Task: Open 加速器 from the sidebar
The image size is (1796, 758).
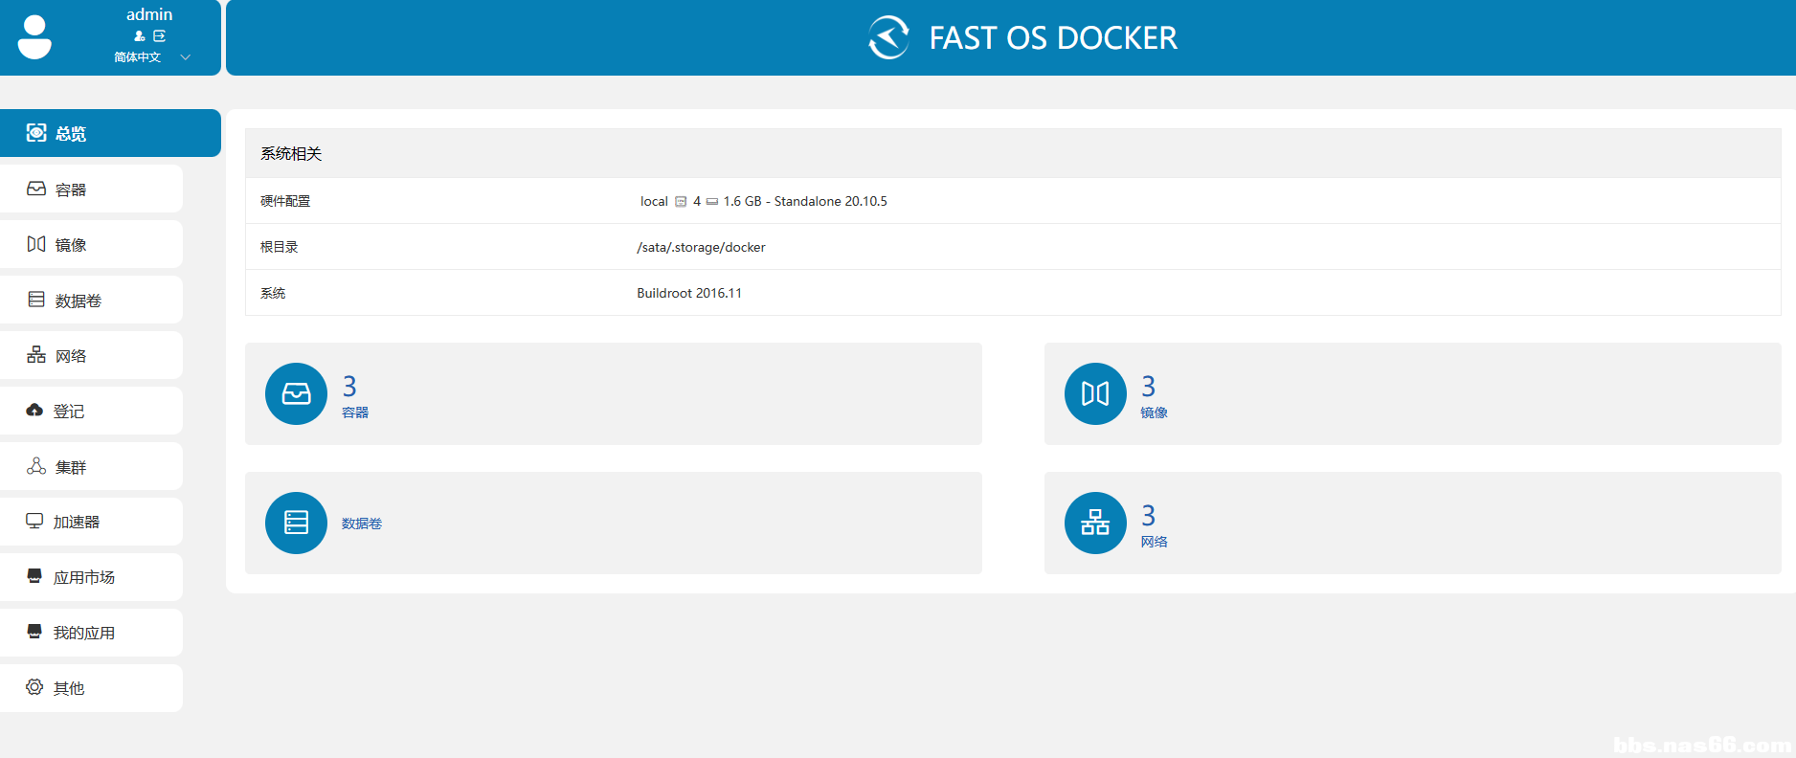Action: [91, 523]
